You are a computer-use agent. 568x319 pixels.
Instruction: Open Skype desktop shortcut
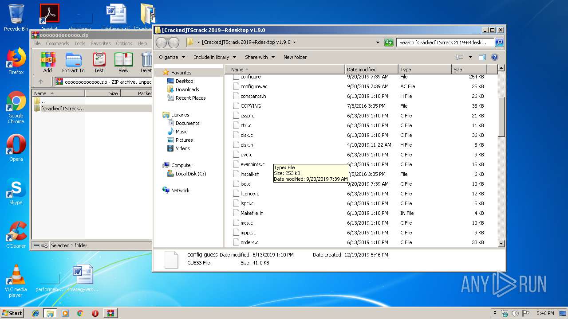pos(16,191)
